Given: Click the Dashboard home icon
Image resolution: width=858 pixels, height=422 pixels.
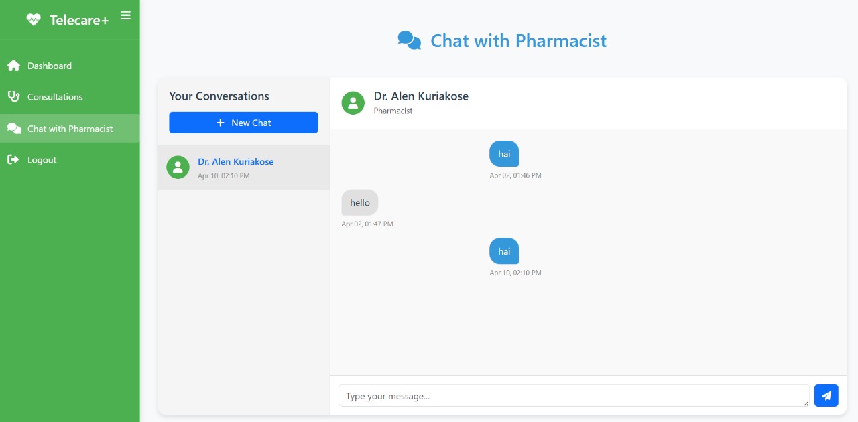Looking at the screenshot, I should (x=13, y=66).
